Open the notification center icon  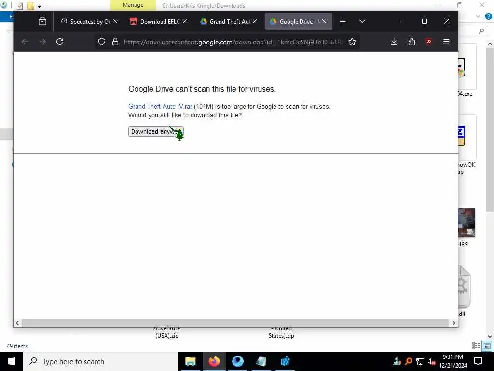tap(478, 361)
